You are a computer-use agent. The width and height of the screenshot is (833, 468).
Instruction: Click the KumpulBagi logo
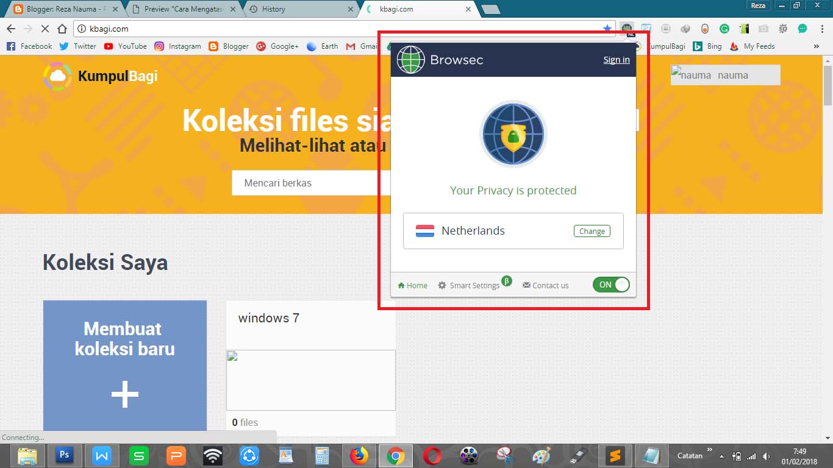[101, 76]
